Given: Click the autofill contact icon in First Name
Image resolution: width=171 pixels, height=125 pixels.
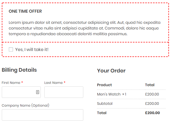Looking at the screenshot, I should [38, 92].
